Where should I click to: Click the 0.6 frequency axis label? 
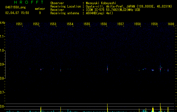[2, 106]
